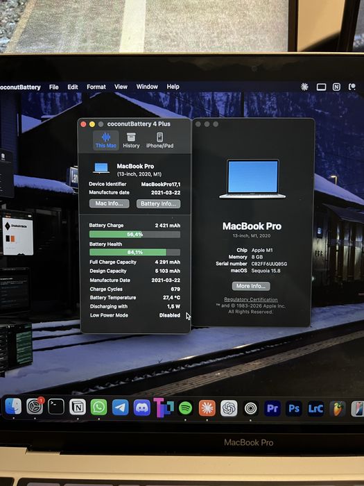364x486 pixels.
Task: Click the Battery Health 84,1% bar
Action: [135, 252]
